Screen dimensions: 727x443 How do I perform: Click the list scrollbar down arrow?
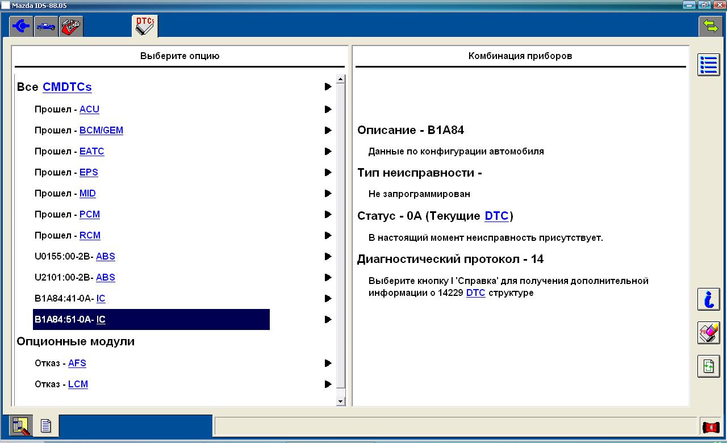click(341, 401)
